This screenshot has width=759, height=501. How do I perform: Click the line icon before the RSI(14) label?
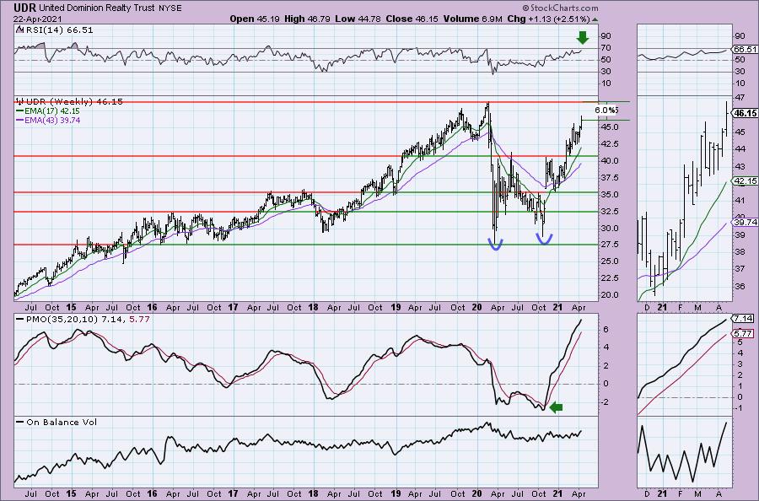(19, 30)
